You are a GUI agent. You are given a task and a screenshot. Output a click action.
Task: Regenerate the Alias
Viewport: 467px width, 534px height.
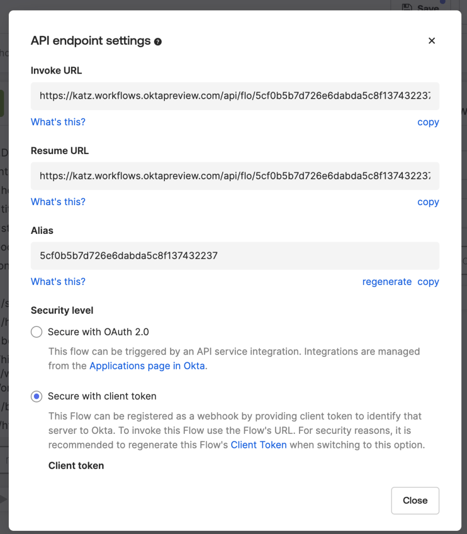[387, 281]
